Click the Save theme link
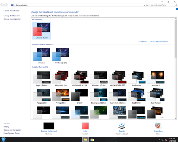 click(x=143, y=42)
